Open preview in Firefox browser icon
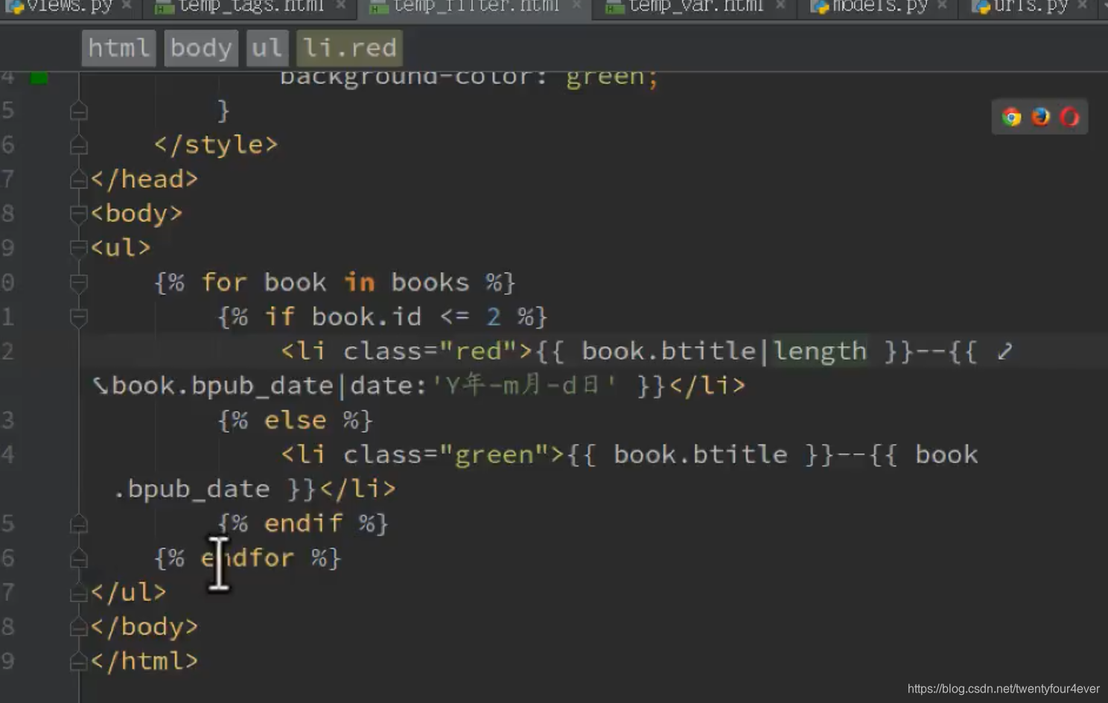 pos(1040,117)
